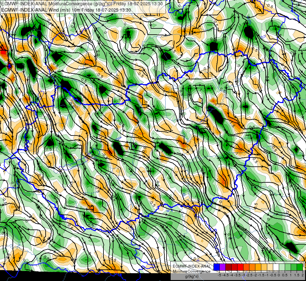
Task: Click the 1.5 legend tick label
Action: (x=297, y=275)
